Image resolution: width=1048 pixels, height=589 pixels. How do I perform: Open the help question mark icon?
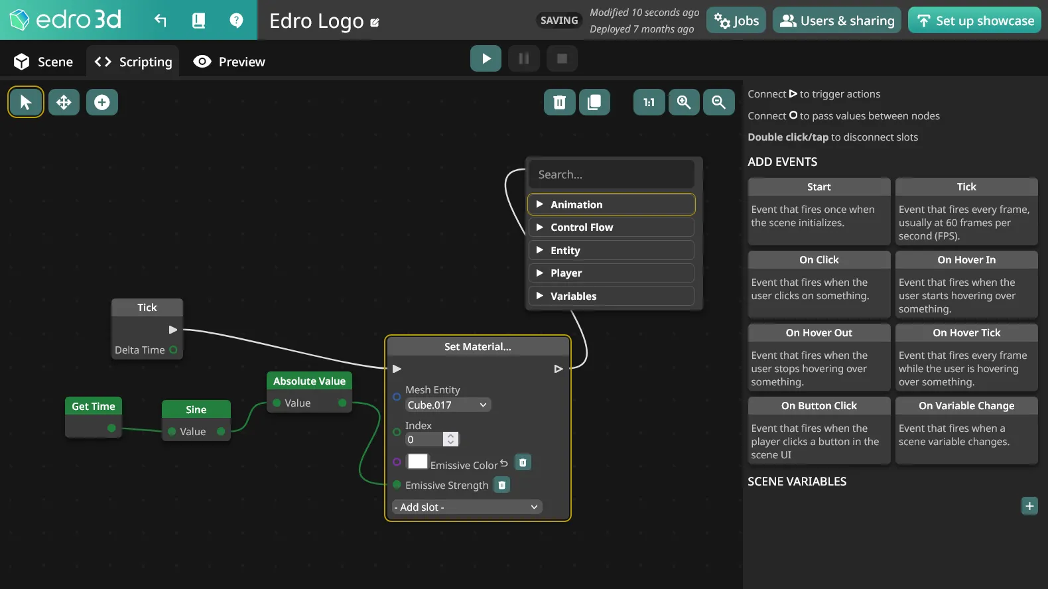pos(236,21)
